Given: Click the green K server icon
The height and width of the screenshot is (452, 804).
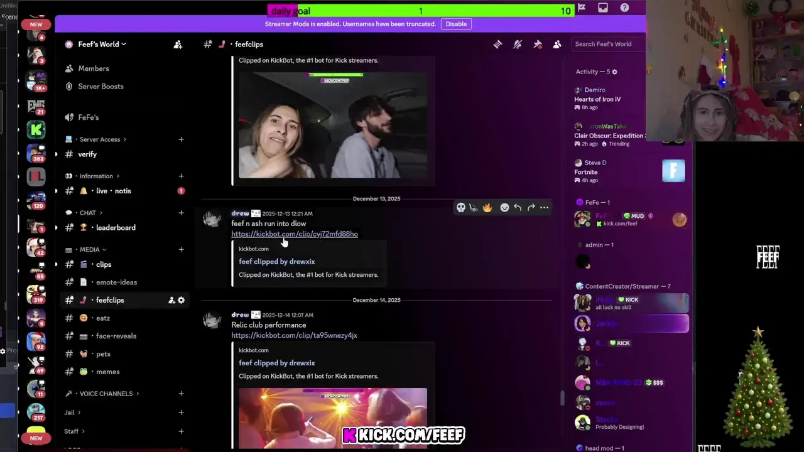Looking at the screenshot, I should click(36, 129).
